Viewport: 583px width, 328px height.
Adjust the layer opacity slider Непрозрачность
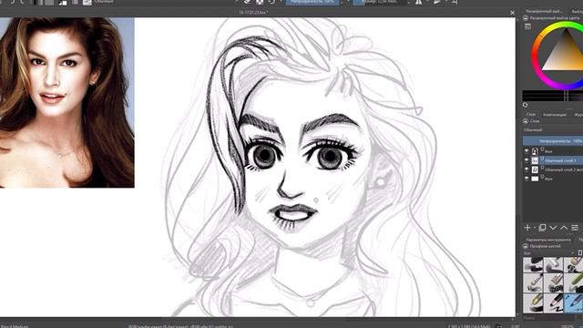[553, 141]
